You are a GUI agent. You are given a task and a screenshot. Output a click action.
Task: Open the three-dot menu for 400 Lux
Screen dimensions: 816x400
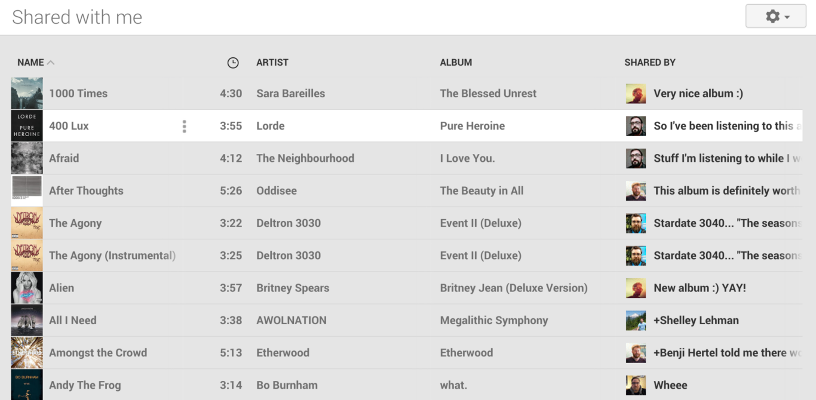pyautogui.click(x=184, y=126)
